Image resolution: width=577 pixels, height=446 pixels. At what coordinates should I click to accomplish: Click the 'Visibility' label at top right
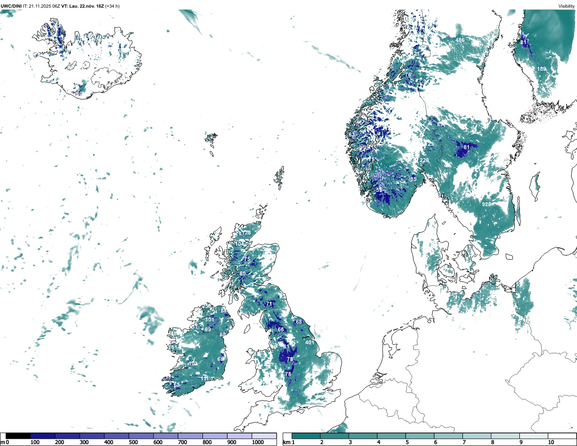click(x=566, y=6)
